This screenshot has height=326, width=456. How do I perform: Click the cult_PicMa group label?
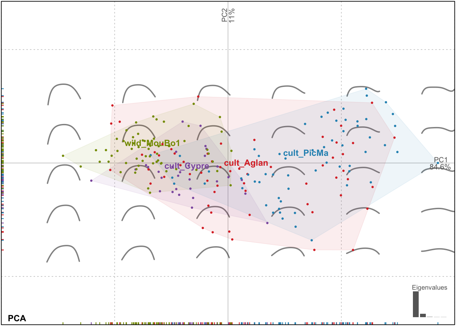(x=306, y=153)
